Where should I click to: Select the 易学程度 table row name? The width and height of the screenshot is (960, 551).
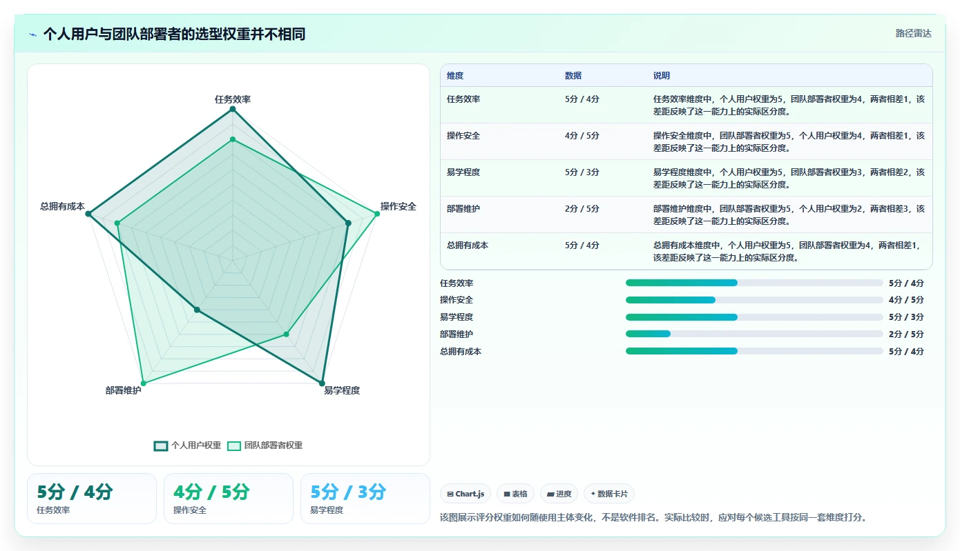click(x=463, y=172)
